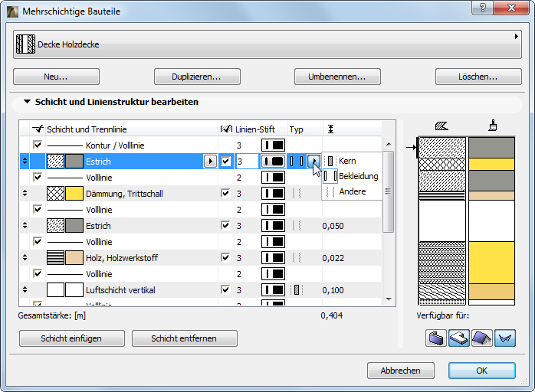Open fill popup arrow in selected Estrich row
Screen dimensions: 535x392
[210, 162]
